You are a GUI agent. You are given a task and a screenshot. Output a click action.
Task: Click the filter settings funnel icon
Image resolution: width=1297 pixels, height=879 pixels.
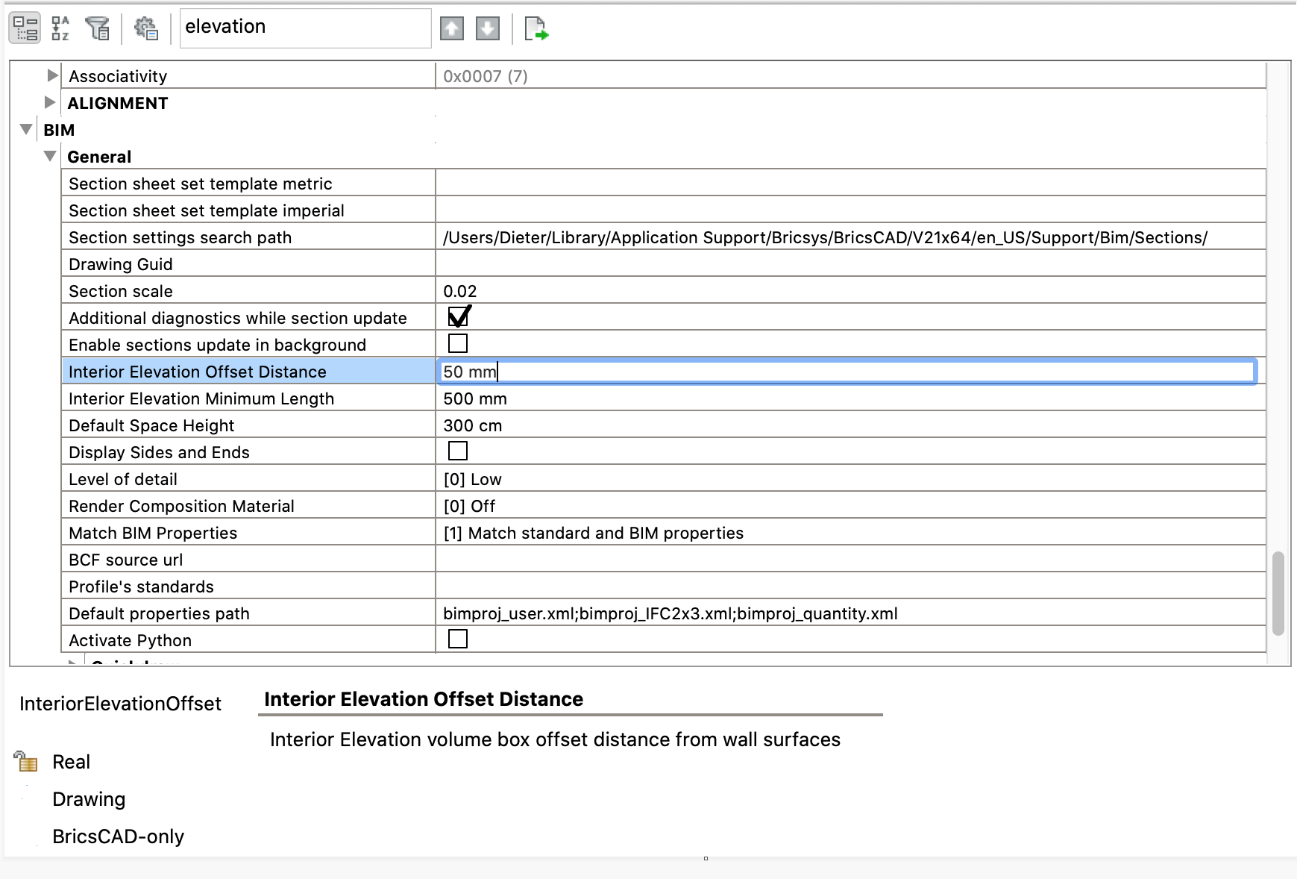pos(97,28)
